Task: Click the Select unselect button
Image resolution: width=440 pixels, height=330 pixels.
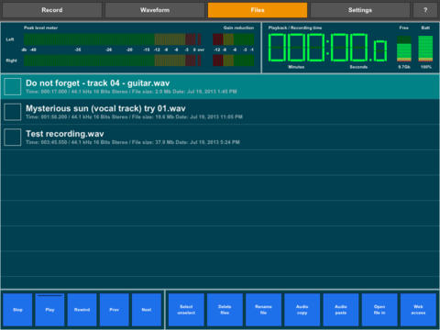Action: click(186, 310)
